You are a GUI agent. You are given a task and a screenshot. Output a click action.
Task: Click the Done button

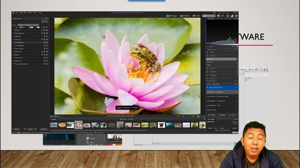(30, 129)
